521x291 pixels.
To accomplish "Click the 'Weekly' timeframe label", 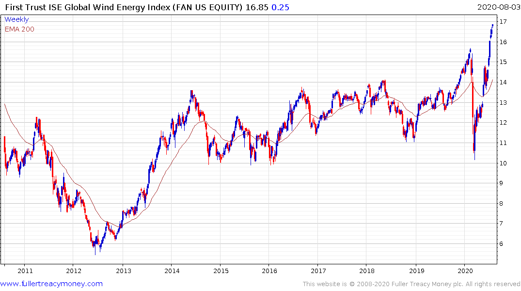I will [x=16, y=19].
